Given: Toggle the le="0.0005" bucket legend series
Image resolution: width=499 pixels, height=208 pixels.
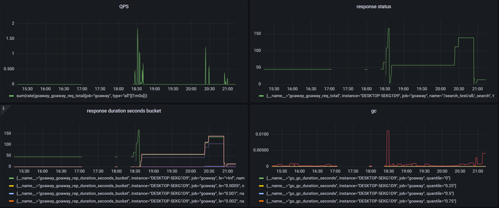Looking at the screenshot, I should 130,186.
